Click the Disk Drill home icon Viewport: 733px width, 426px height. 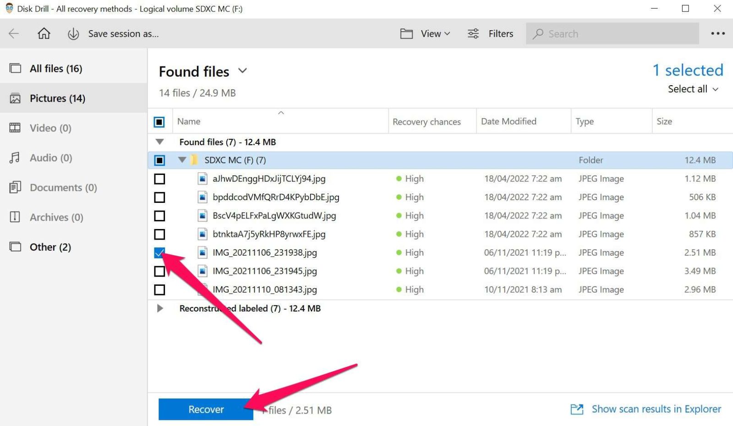click(x=44, y=33)
